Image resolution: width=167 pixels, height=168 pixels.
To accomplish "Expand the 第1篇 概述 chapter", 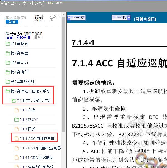I will [19, 44].
